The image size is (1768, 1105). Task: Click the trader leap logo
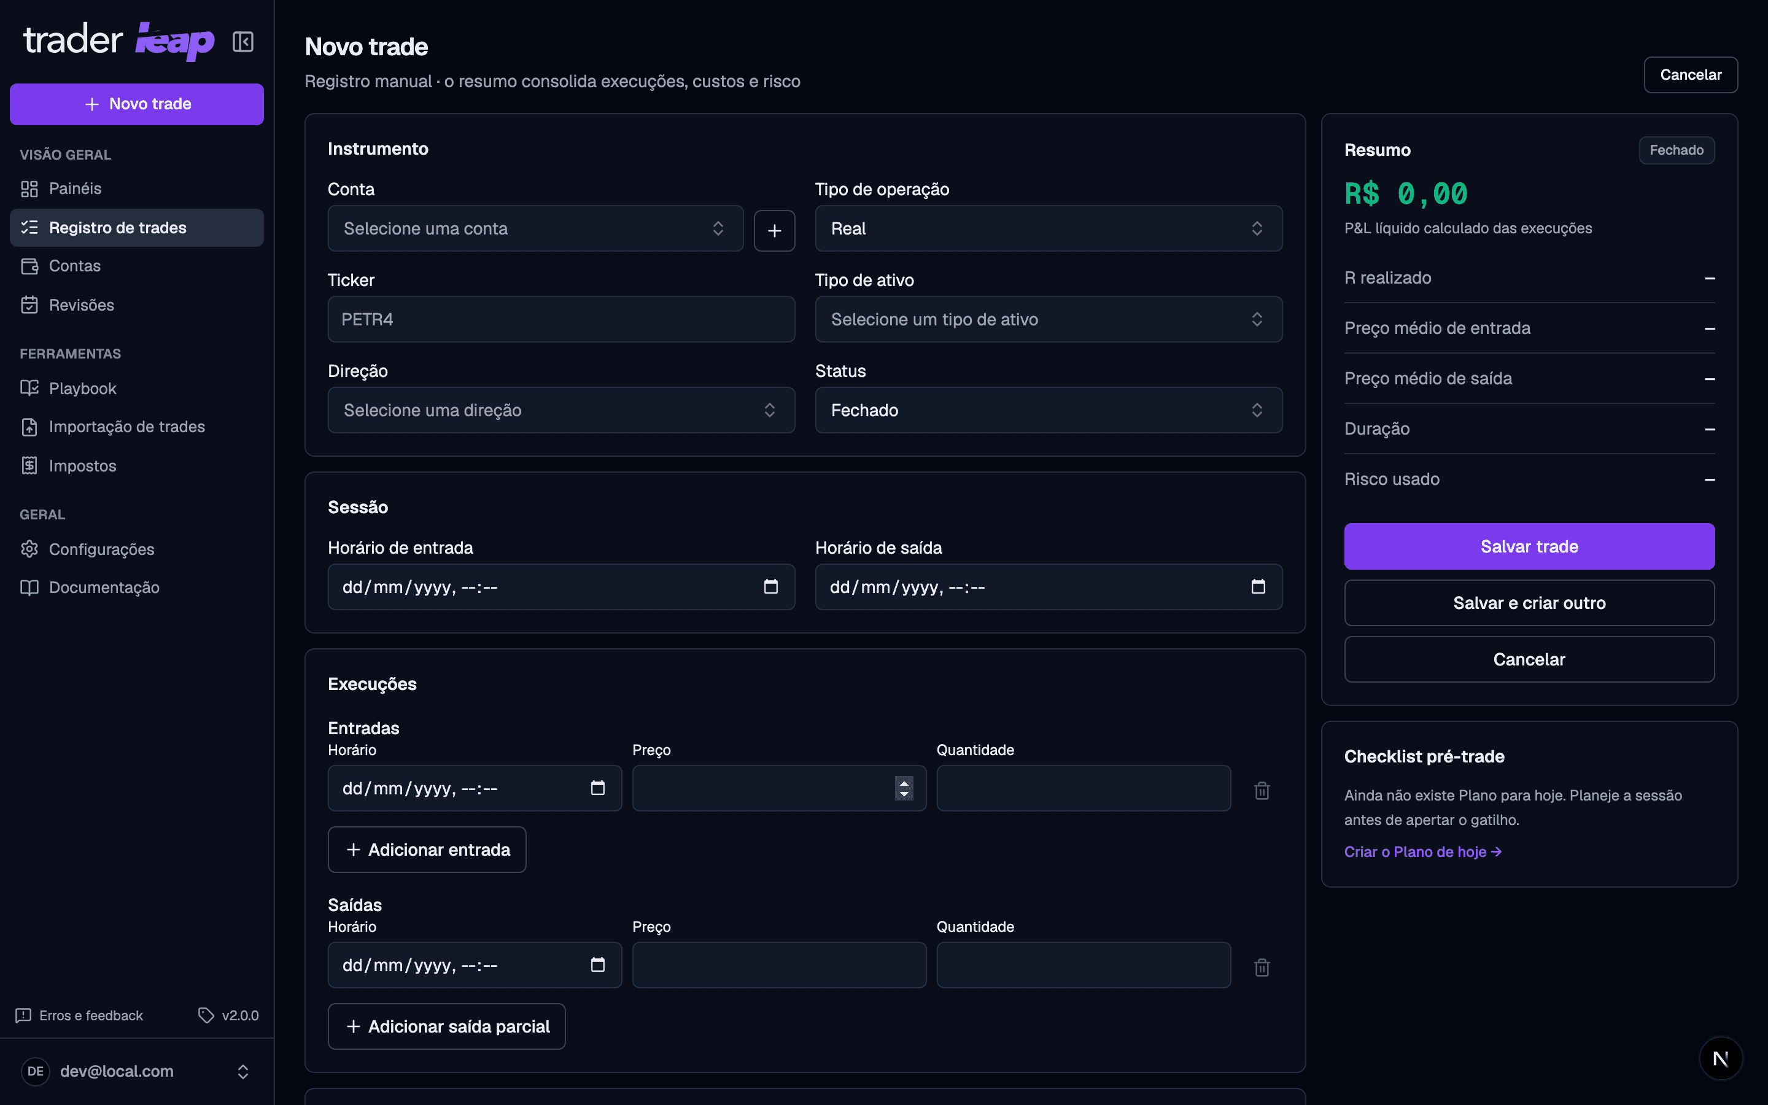pyautogui.click(x=119, y=41)
